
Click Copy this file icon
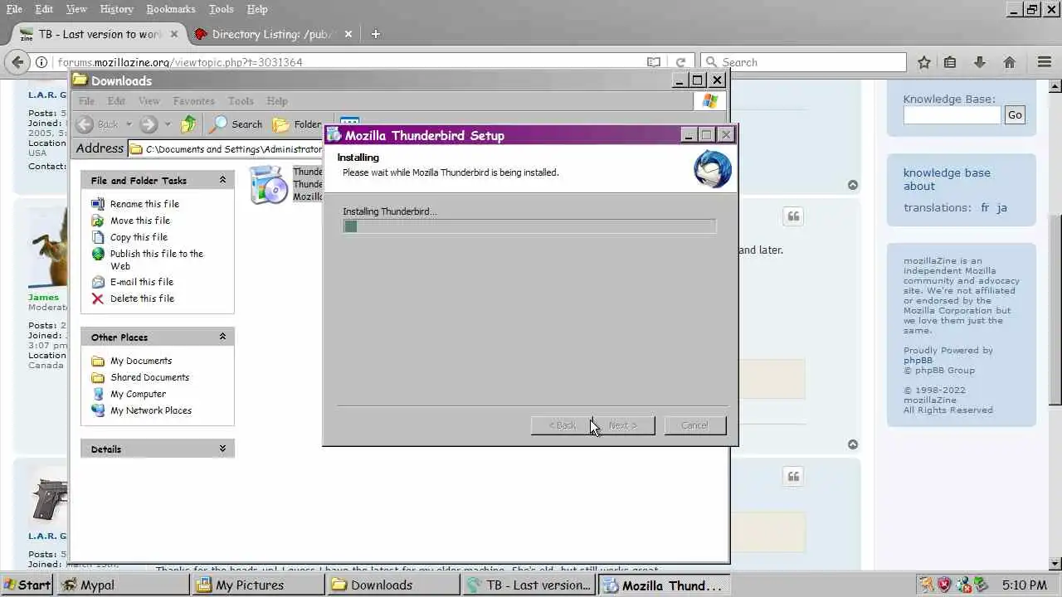(98, 237)
